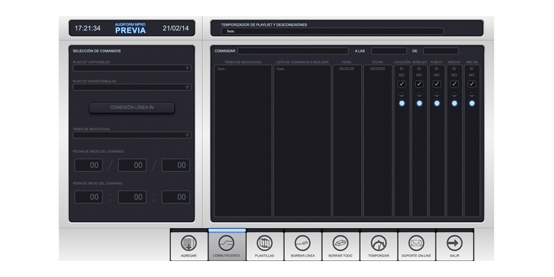
Task: Open the CONMUTADORES switch icon
Action: click(x=227, y=243)
